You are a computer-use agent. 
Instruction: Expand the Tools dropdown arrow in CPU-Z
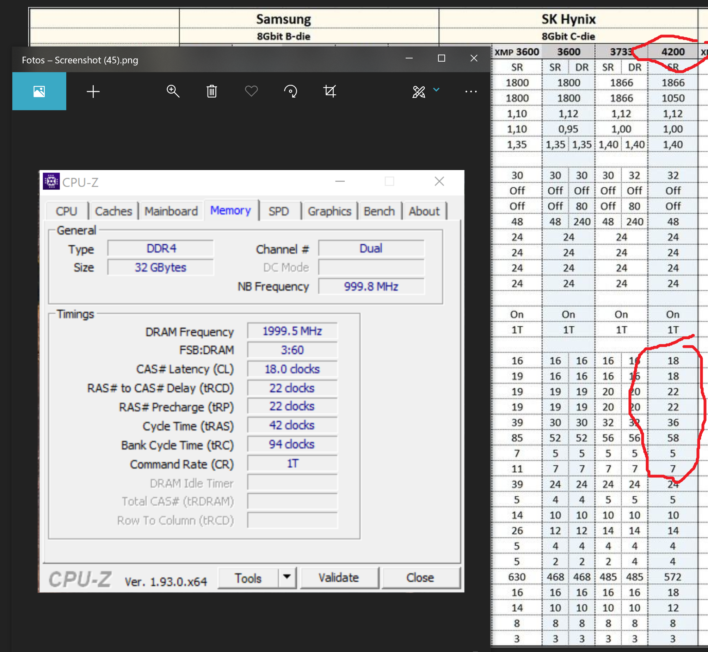coord(287,578)
